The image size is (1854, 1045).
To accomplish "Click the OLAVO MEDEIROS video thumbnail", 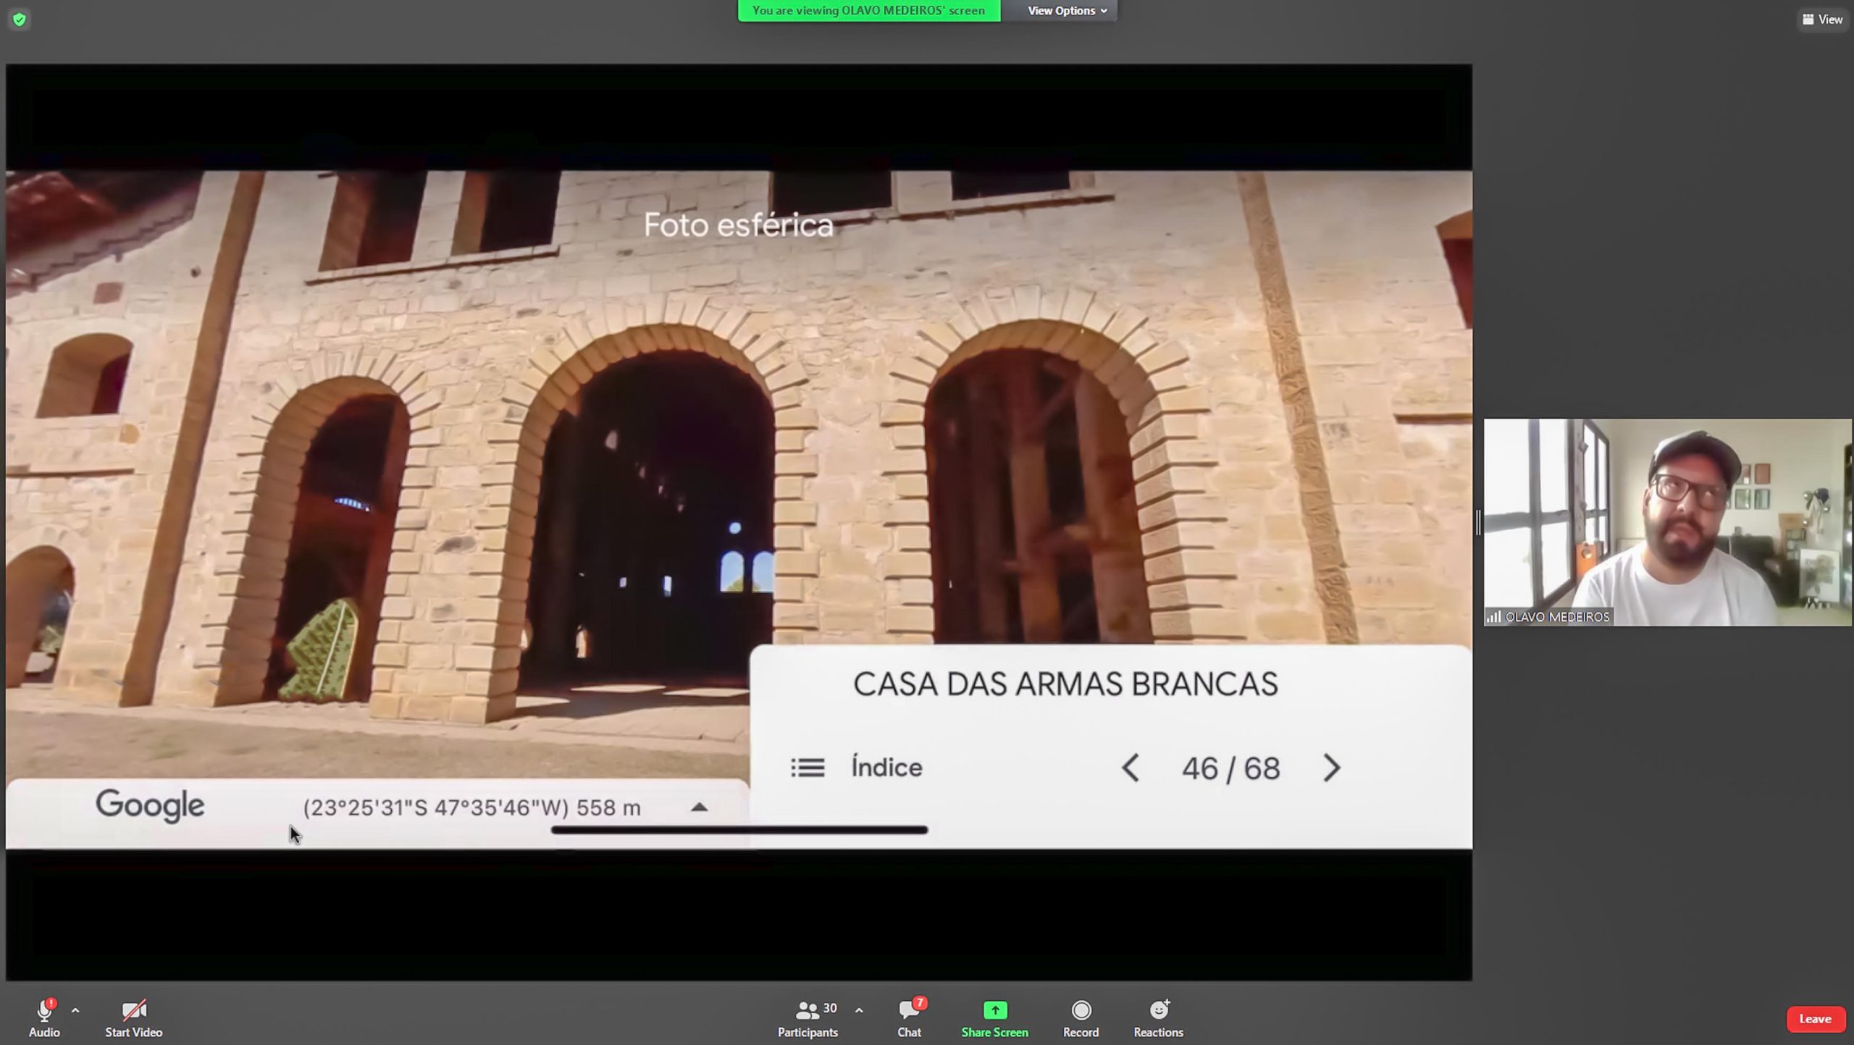I will 1667,522.
